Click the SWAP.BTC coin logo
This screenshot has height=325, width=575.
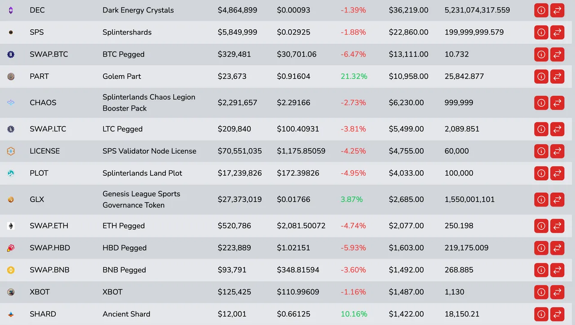point(11,54)
